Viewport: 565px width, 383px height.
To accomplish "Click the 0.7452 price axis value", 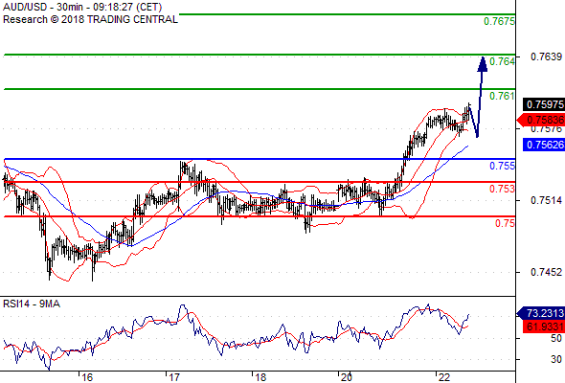I will (x=546, y=272).
